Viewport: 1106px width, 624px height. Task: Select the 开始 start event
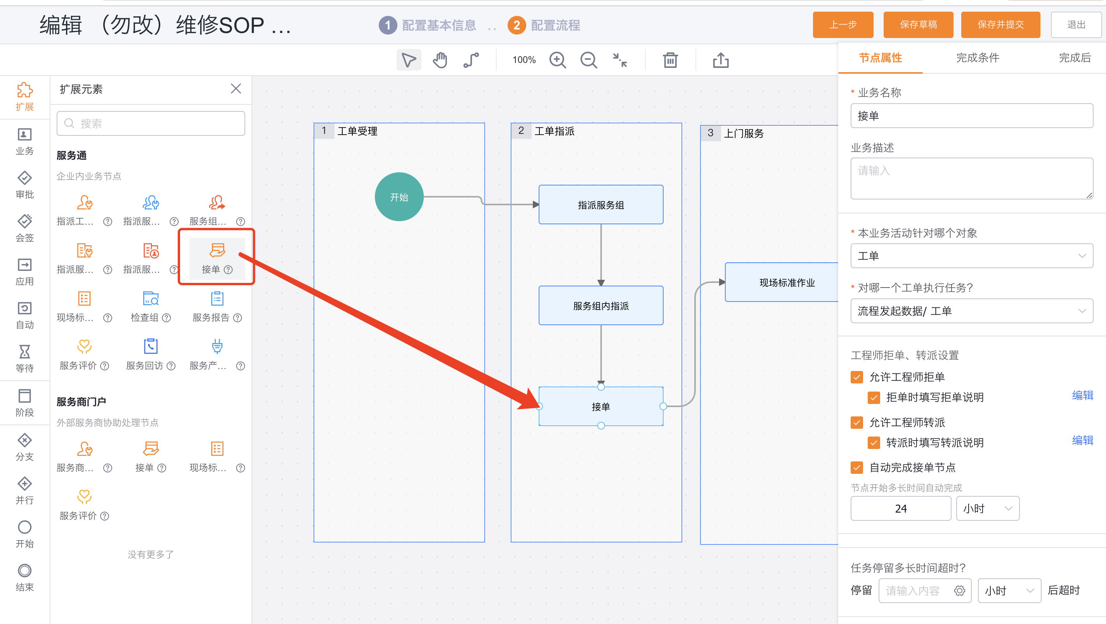coord(24,534)
